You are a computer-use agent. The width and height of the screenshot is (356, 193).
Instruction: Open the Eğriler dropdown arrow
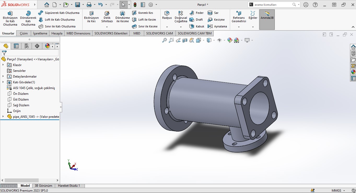pyautogui.click(x=253, y=27)
